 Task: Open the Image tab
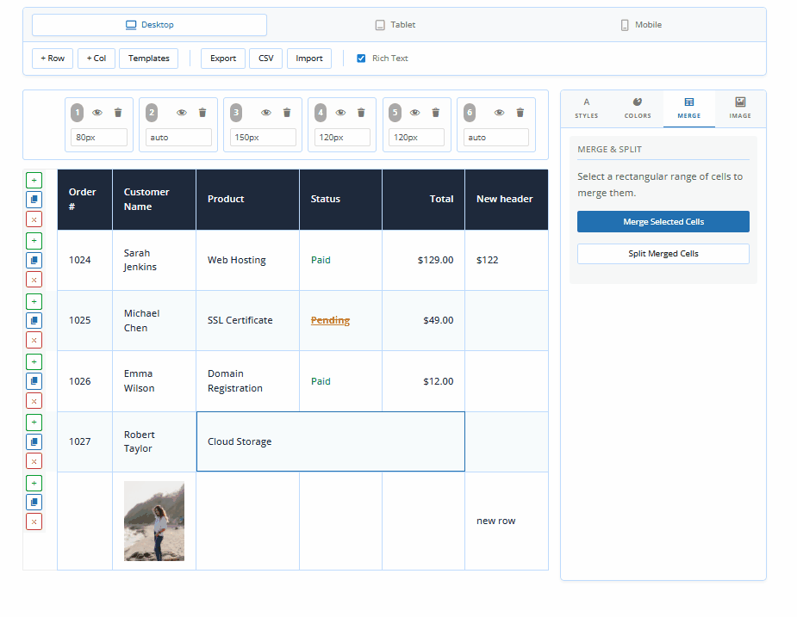pos(740,108)
